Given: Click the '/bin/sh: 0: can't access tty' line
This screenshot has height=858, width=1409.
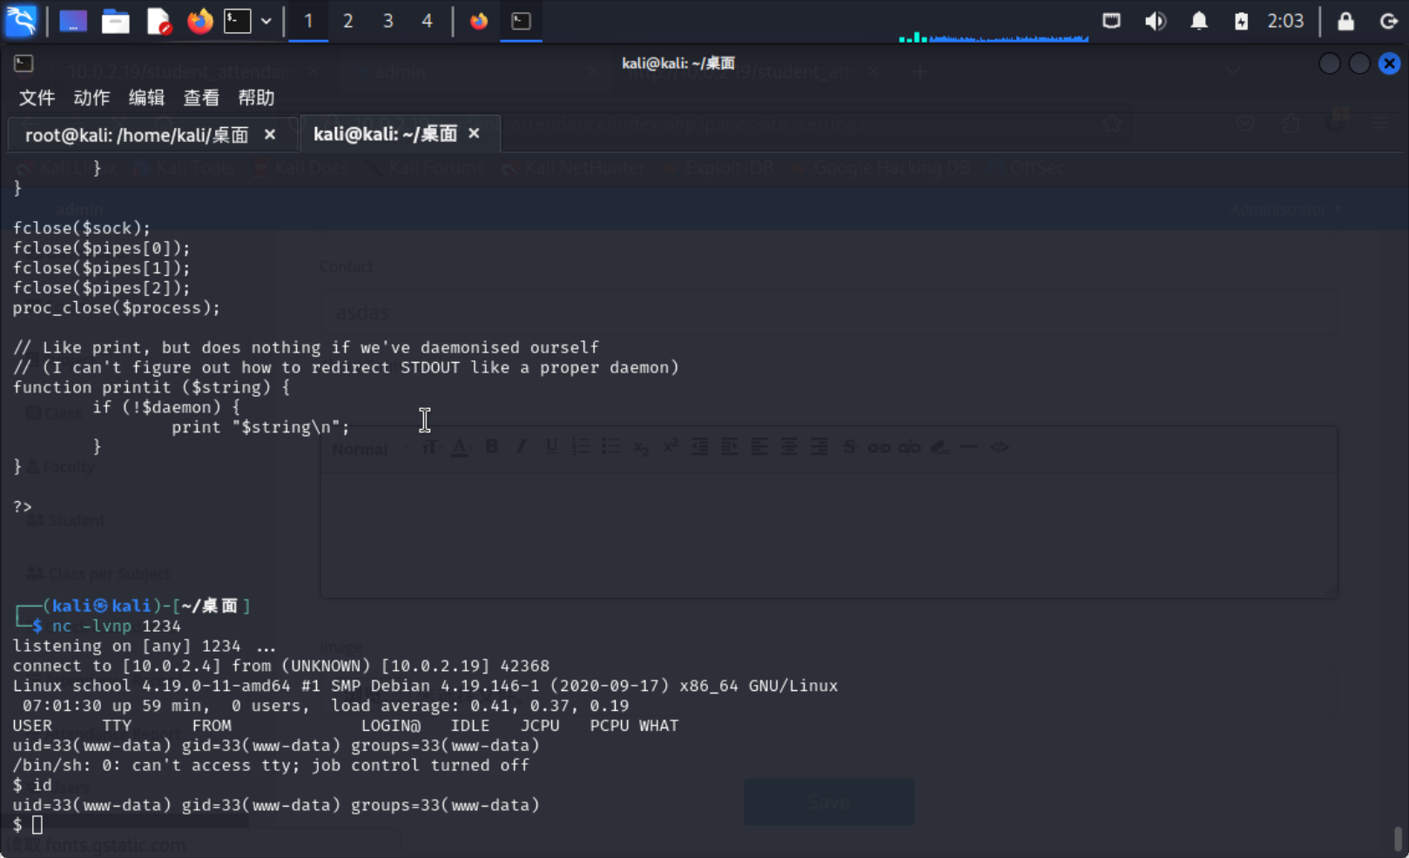Looking at the screenshot, I should pos(271,765).
